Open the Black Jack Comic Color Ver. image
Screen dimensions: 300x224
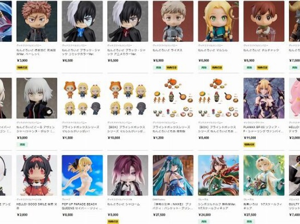(82, 21)
